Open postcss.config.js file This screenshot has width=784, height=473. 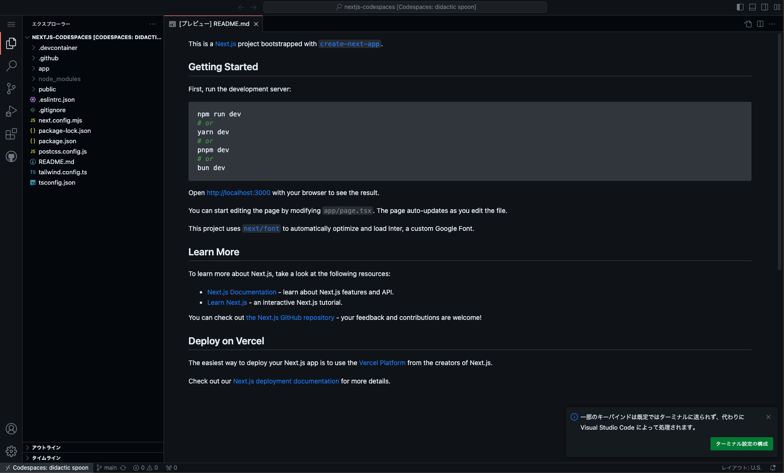click(x=93, y=151)
